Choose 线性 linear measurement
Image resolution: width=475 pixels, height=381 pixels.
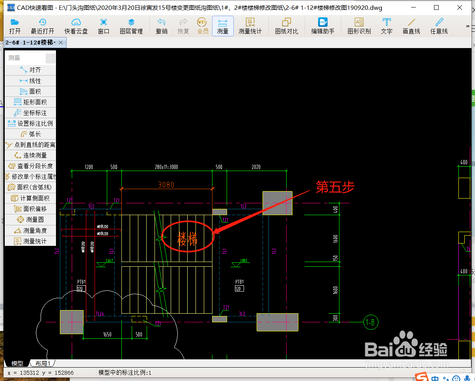pos(30,80)
